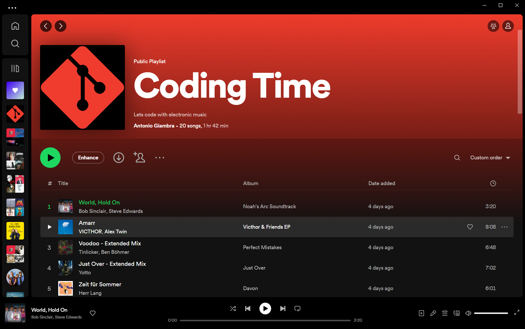Open artist Bob Sinclair in track row one
Image resolution: width=525 pixels, height=329 pixels.
(x=92, y=211)
